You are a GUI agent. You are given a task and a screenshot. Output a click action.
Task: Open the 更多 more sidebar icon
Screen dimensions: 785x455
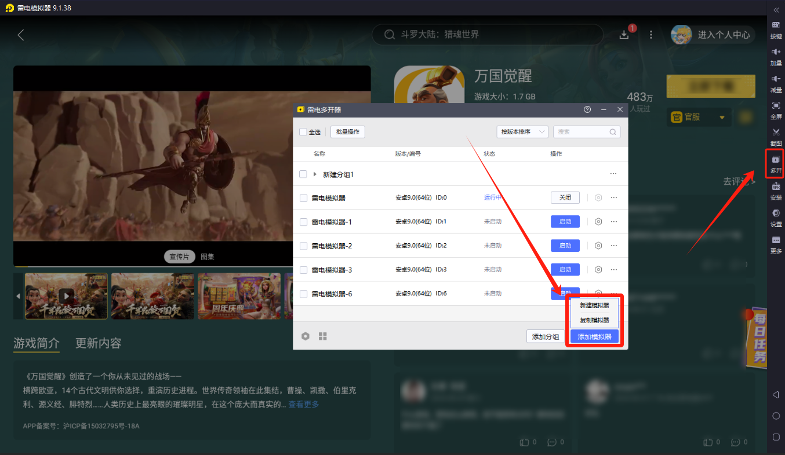(x=776, y=245)
